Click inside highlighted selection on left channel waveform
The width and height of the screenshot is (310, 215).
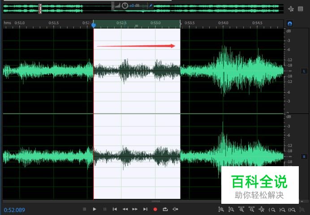click(137, 70)
